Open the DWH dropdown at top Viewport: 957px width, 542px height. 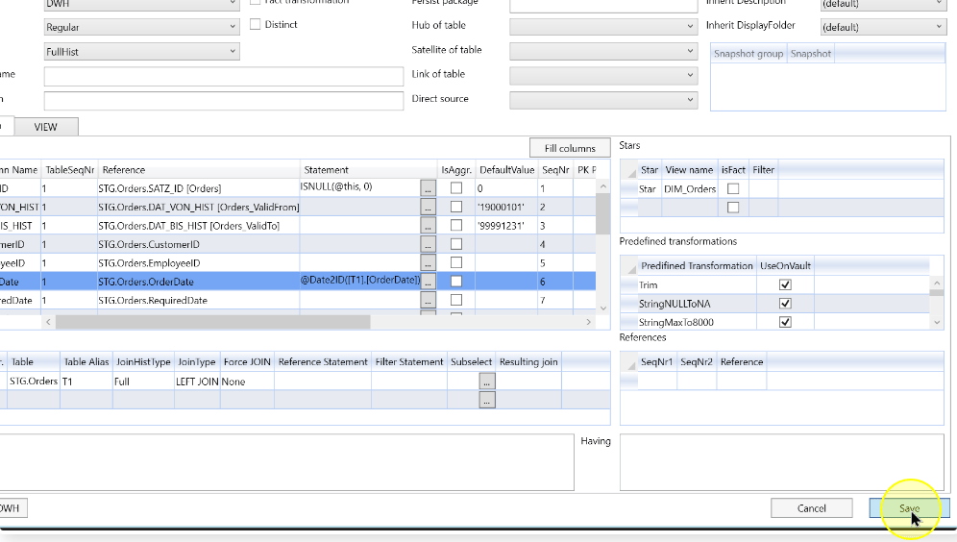[141, 4]
